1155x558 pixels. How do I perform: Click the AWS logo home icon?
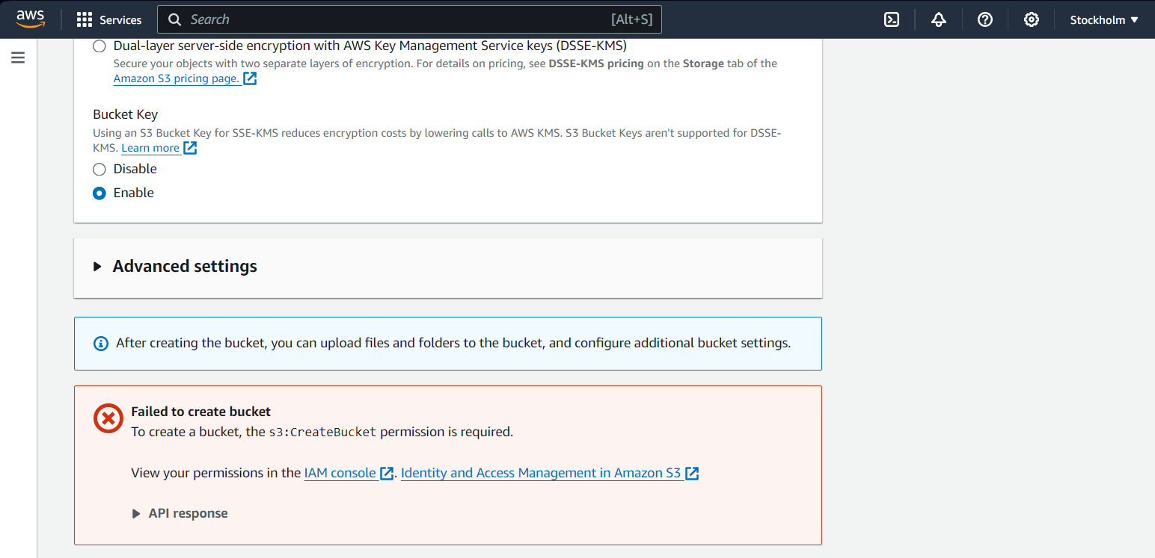point(30,19)
